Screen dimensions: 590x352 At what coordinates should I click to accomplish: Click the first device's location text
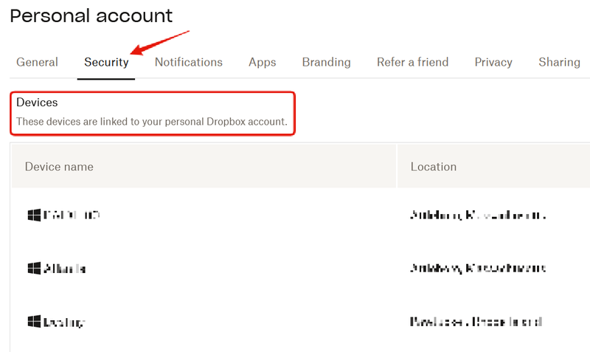(x=478, y=215)
